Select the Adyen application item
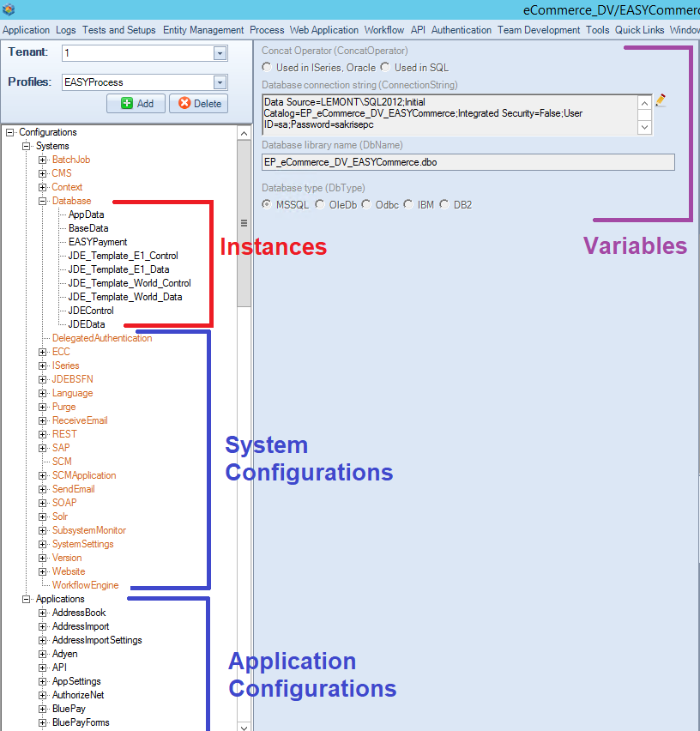The width and height of the screenshot is (700, 731). [65, 654]
